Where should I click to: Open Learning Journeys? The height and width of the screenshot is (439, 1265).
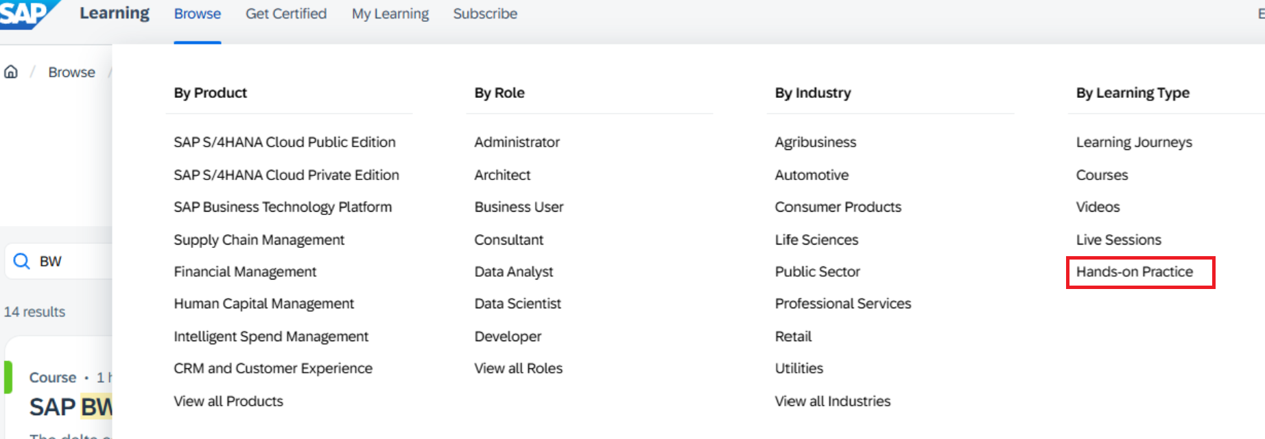point(1134,142)
